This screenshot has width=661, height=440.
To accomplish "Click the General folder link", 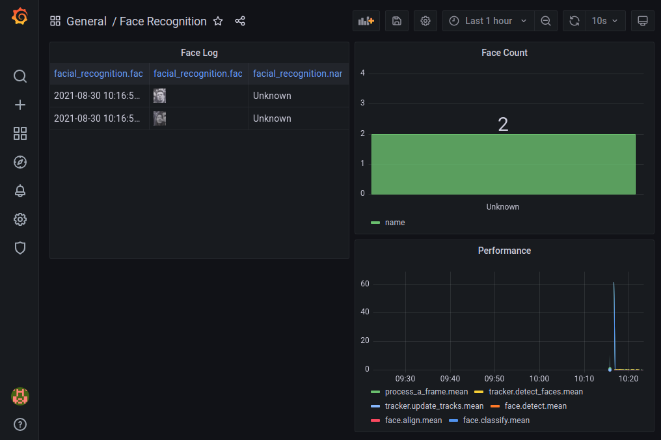I will (87, 21).
